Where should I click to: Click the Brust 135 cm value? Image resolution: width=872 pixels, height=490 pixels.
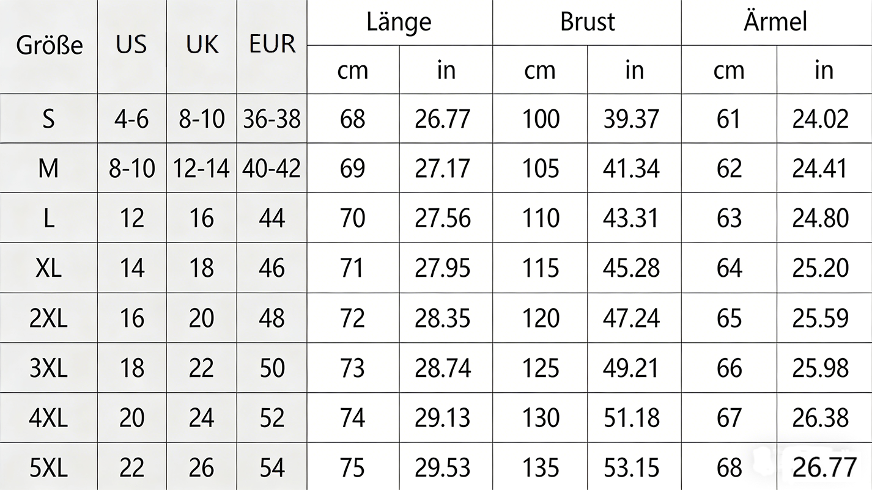[x=541, y=468]
